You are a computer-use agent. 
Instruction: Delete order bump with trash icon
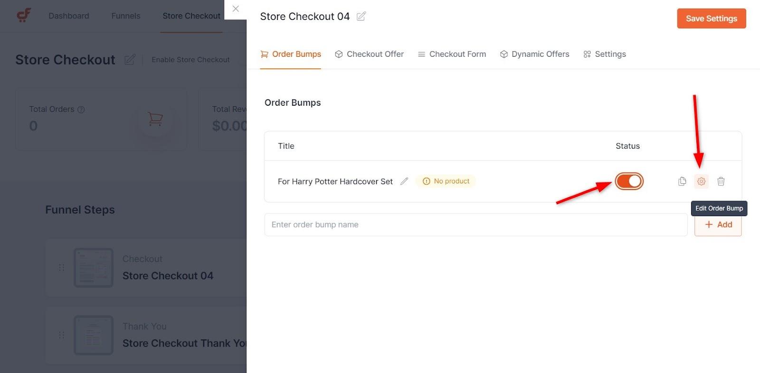[x=721, y=181]
